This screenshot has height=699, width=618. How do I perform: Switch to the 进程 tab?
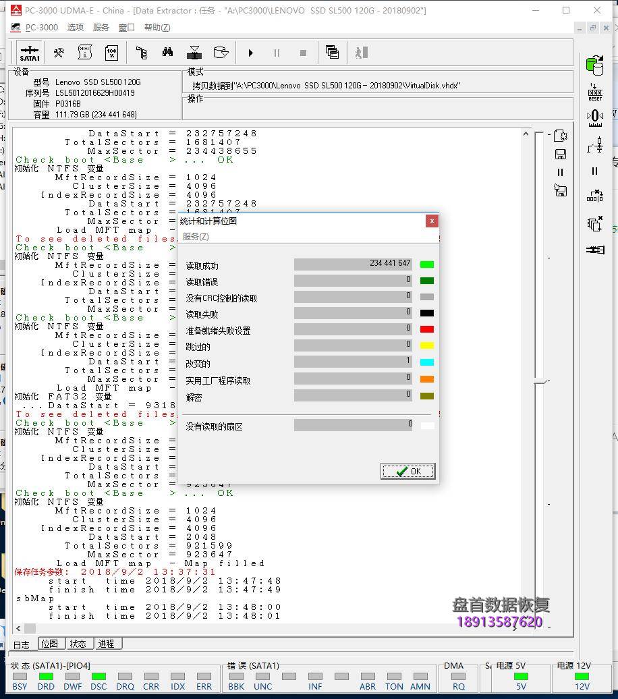[106, 644]
